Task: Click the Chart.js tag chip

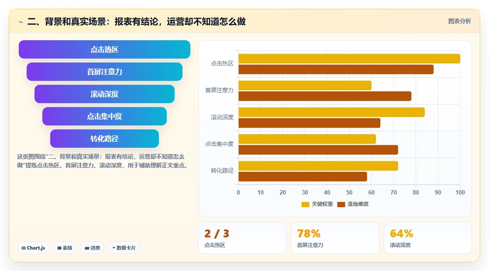Action: pos(33,248)
